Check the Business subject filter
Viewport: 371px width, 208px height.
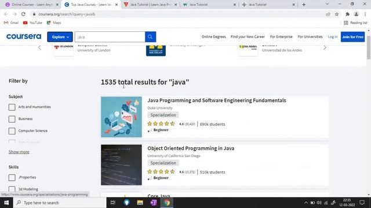pos(12,119)
